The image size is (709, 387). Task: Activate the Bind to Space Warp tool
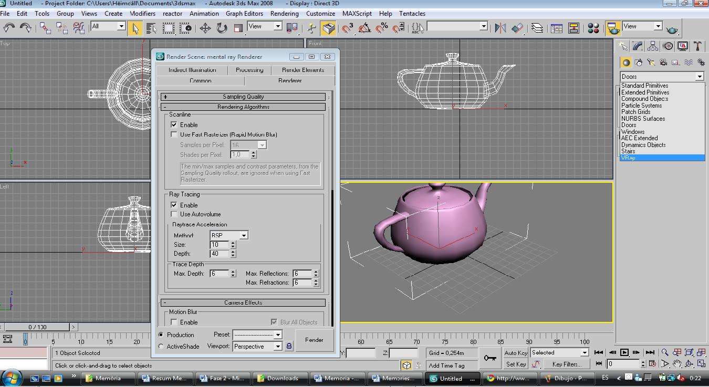(79, 28)
